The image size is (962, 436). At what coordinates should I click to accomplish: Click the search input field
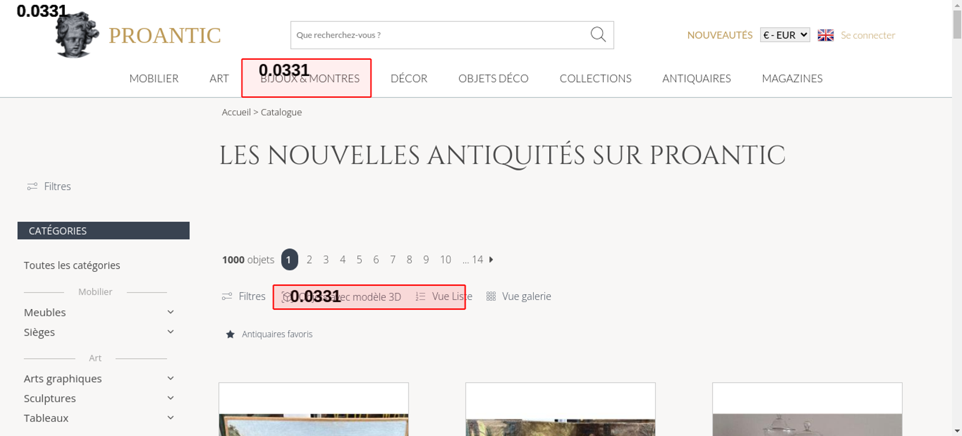click(x=438, y=35)
